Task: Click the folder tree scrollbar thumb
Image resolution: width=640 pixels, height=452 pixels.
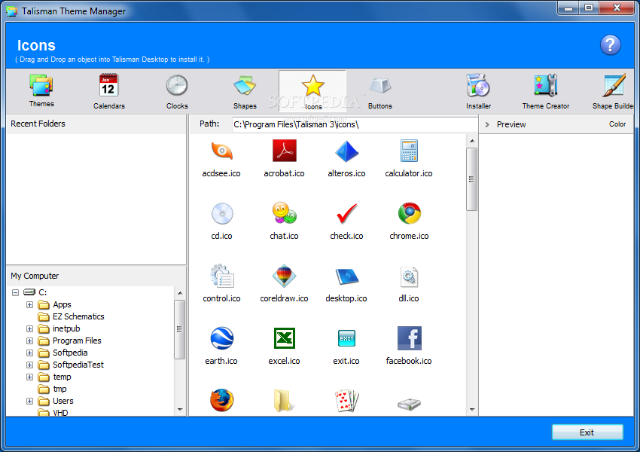Action: tap(180, 329)
